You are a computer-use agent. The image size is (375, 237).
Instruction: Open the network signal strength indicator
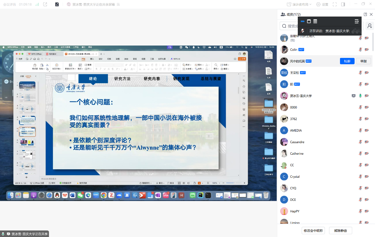point(37,4)
